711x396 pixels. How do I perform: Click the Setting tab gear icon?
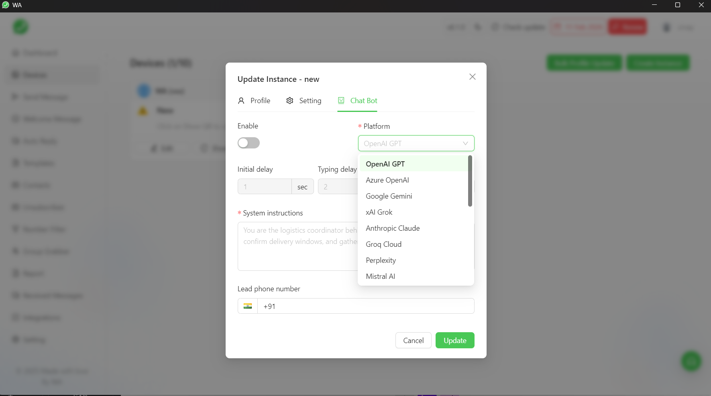(x=290, y=101)
